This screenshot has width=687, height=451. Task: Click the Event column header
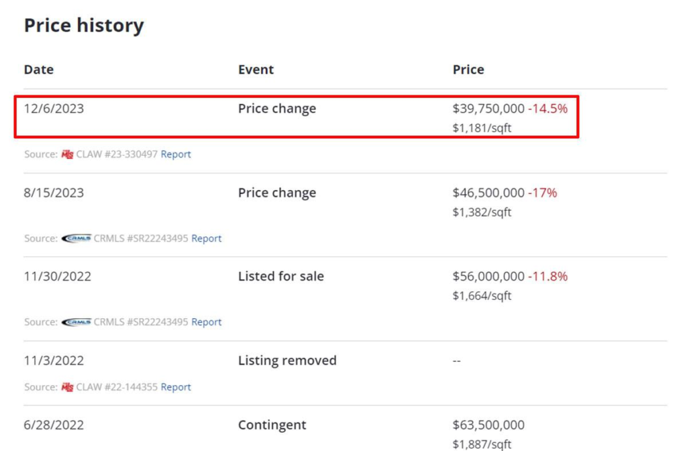tap(256, 70)
